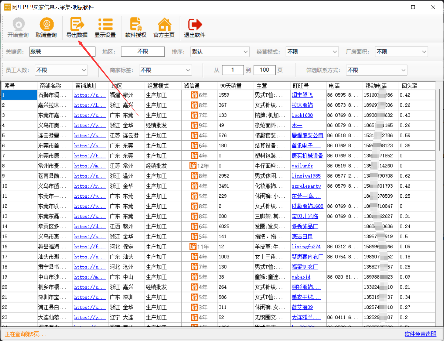
Task: Open the 曼媚服装公司 link
Action: tap(307, 136)
